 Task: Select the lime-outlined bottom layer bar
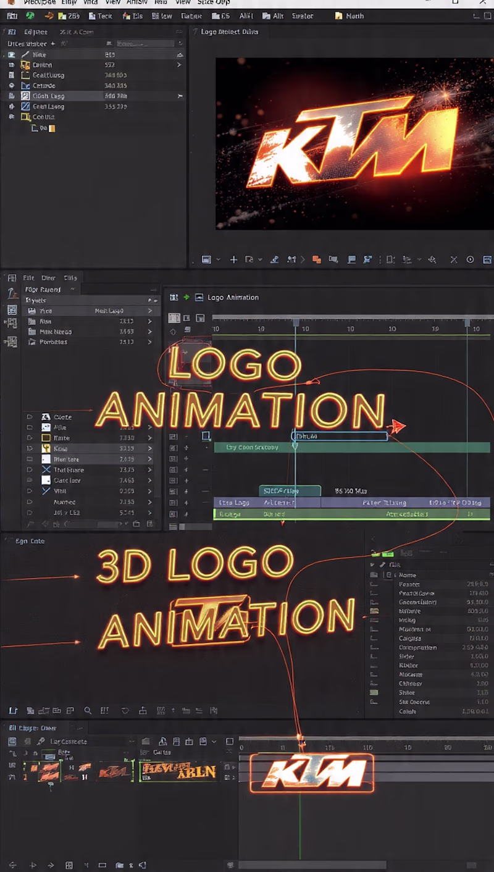coord(352,514)
